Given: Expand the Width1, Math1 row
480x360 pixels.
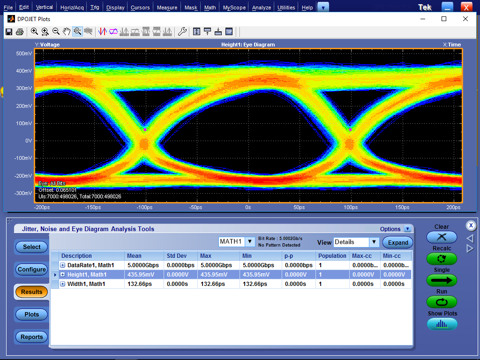Looking at the screenshot, I should (62, 284).
